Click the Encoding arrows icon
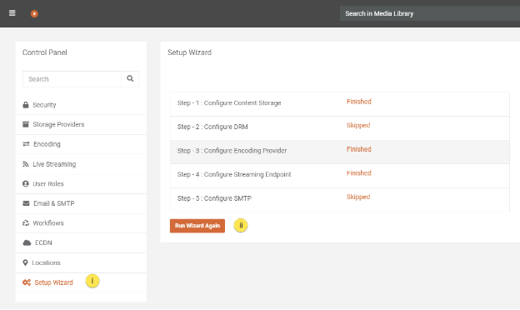The width and height of the screenshot is (520, 310). pos(26,144)
